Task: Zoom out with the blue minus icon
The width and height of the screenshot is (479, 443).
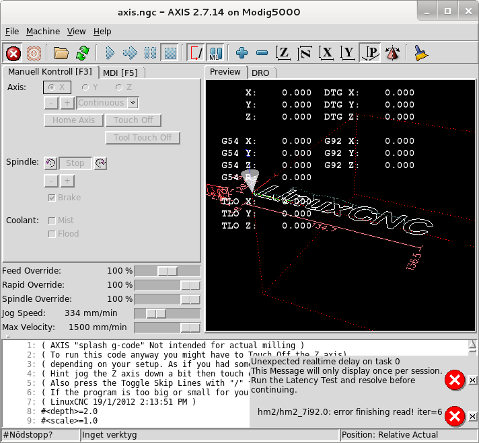Action: tap(262, 53)
